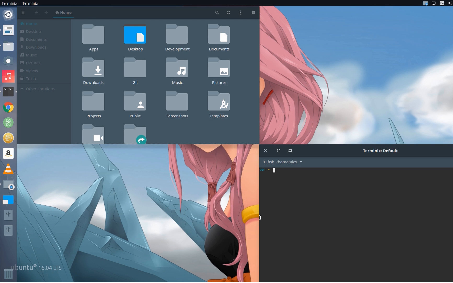The height and width of the screenshot is (283, 453).
Task: Open the Pictures folder icon
Action: point(219,68)
